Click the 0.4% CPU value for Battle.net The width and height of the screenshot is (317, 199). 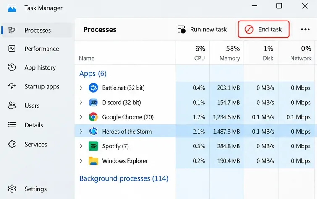199,88
